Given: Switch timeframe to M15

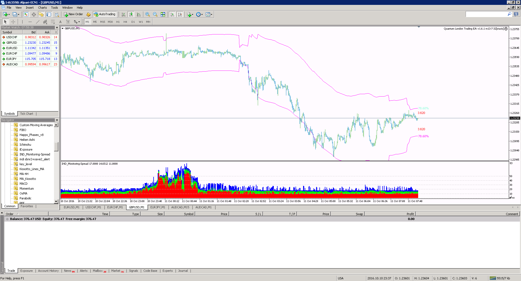Looking at the screenshot, I should point(103,22).
